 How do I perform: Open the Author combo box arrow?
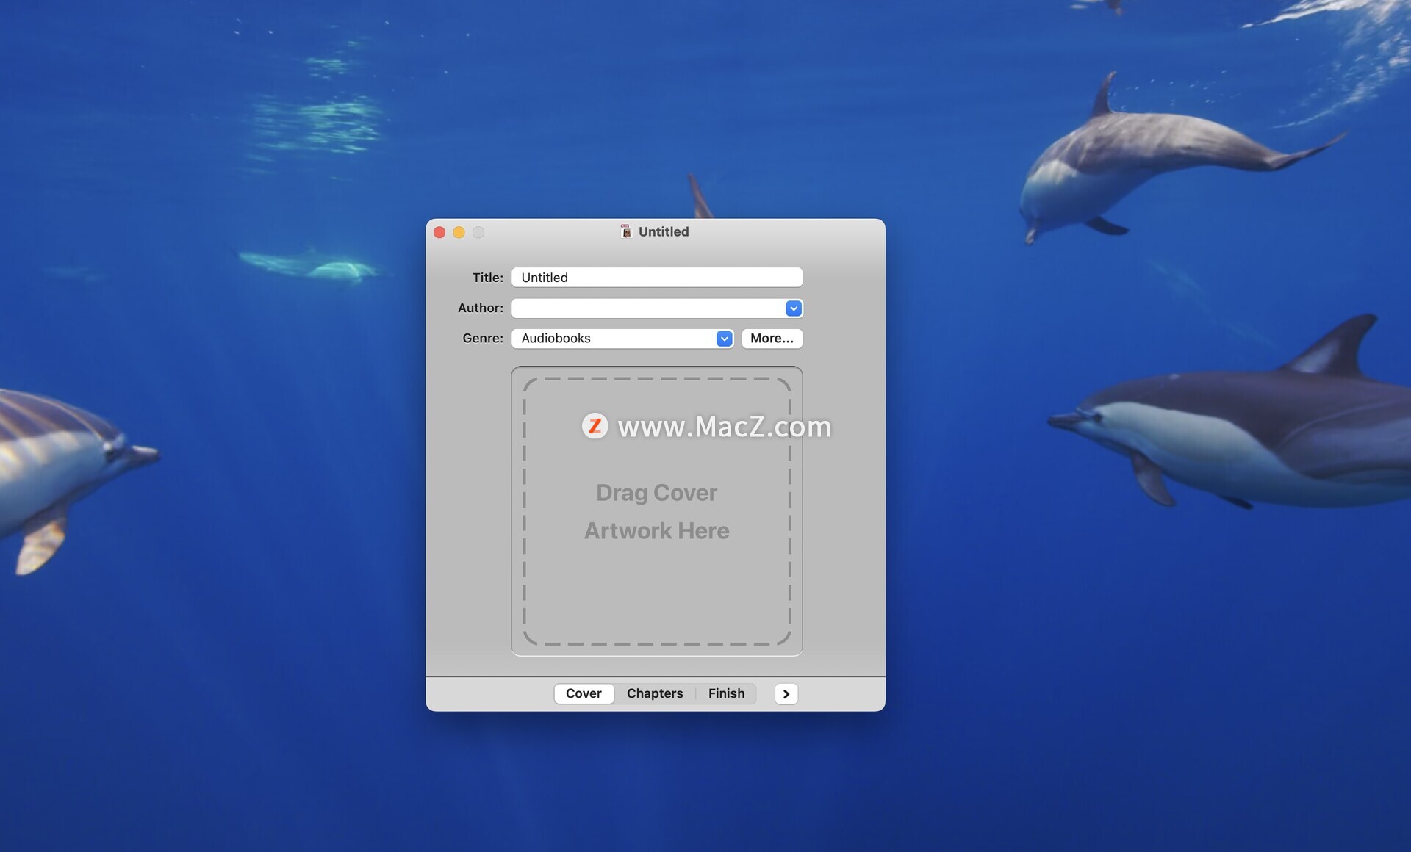(x=793, y=308)
